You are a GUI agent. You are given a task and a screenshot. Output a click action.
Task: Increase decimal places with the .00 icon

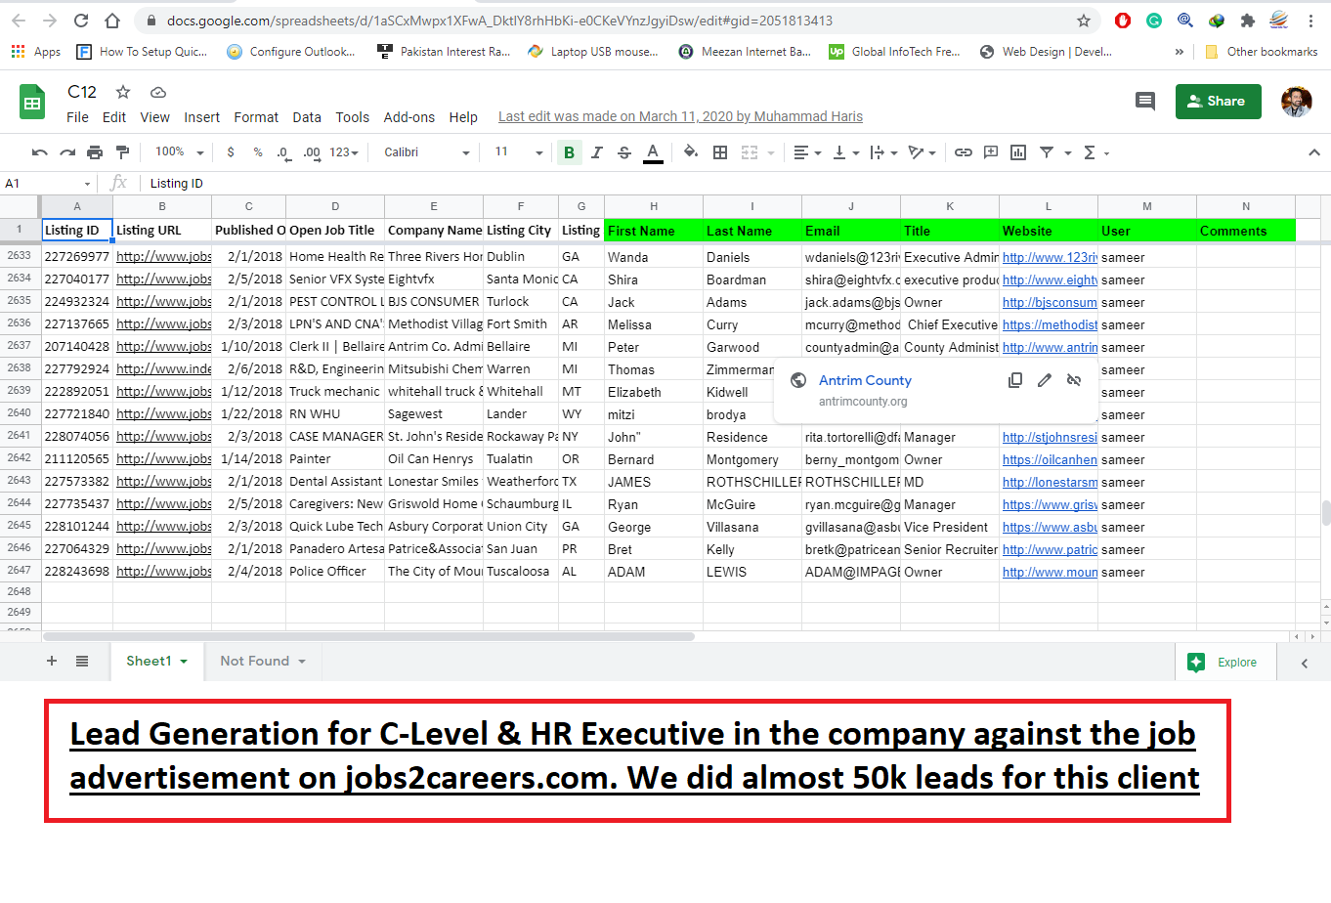(x=312, y=152)
